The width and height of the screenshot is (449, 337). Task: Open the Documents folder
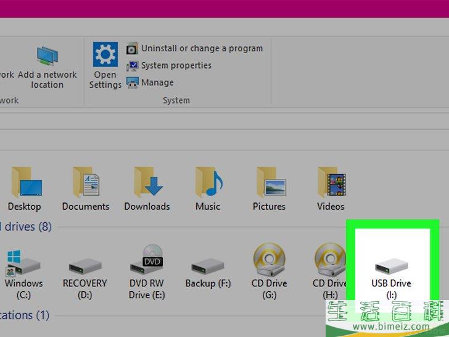[86, 184]
